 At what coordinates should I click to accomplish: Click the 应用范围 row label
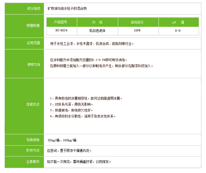pos(33,43)
